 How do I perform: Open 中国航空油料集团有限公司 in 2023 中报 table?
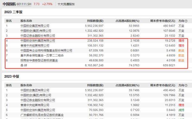click(x=38, y=110)
